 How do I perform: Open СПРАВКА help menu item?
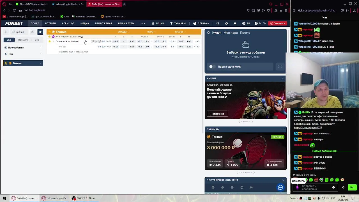[201, 23]
